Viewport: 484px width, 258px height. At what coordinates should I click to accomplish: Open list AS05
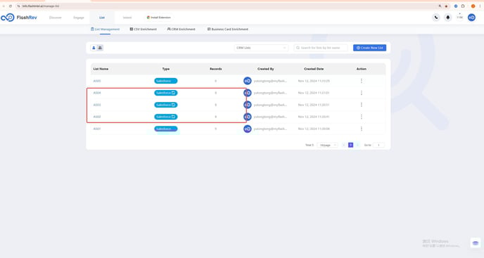97,81
